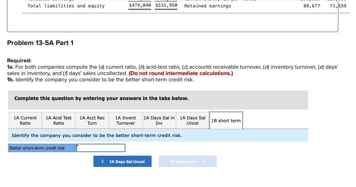
Task: Click the left chevron on the previous button
Action: [103, 161]
